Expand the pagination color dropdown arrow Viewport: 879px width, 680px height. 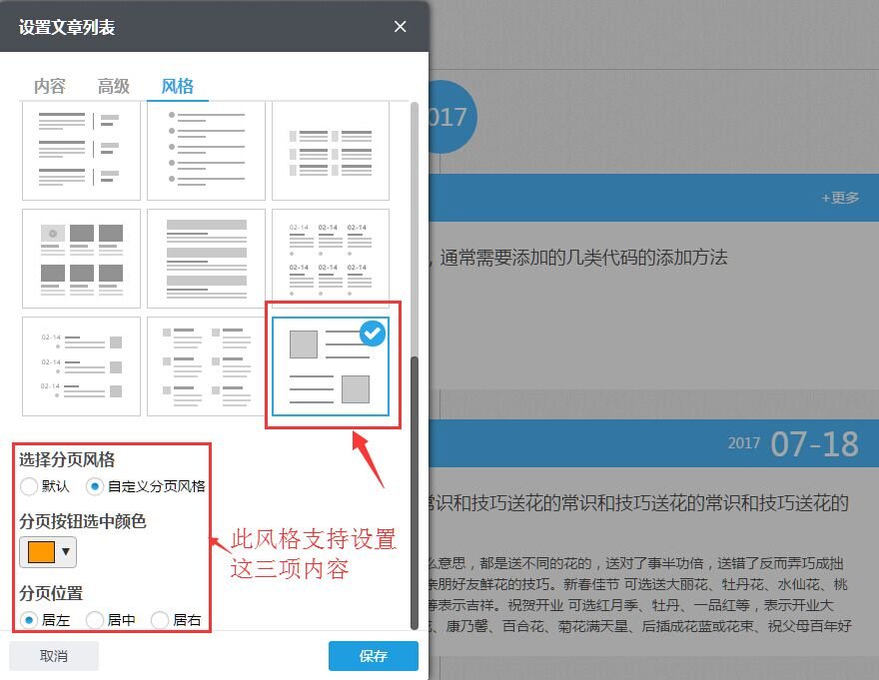pos(66,551)
